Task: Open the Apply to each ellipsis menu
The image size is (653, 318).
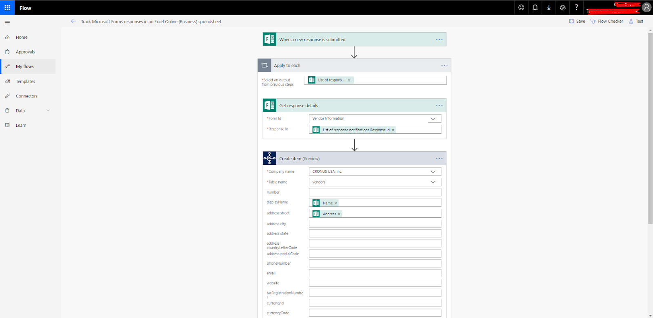Action: pos(444,65)
